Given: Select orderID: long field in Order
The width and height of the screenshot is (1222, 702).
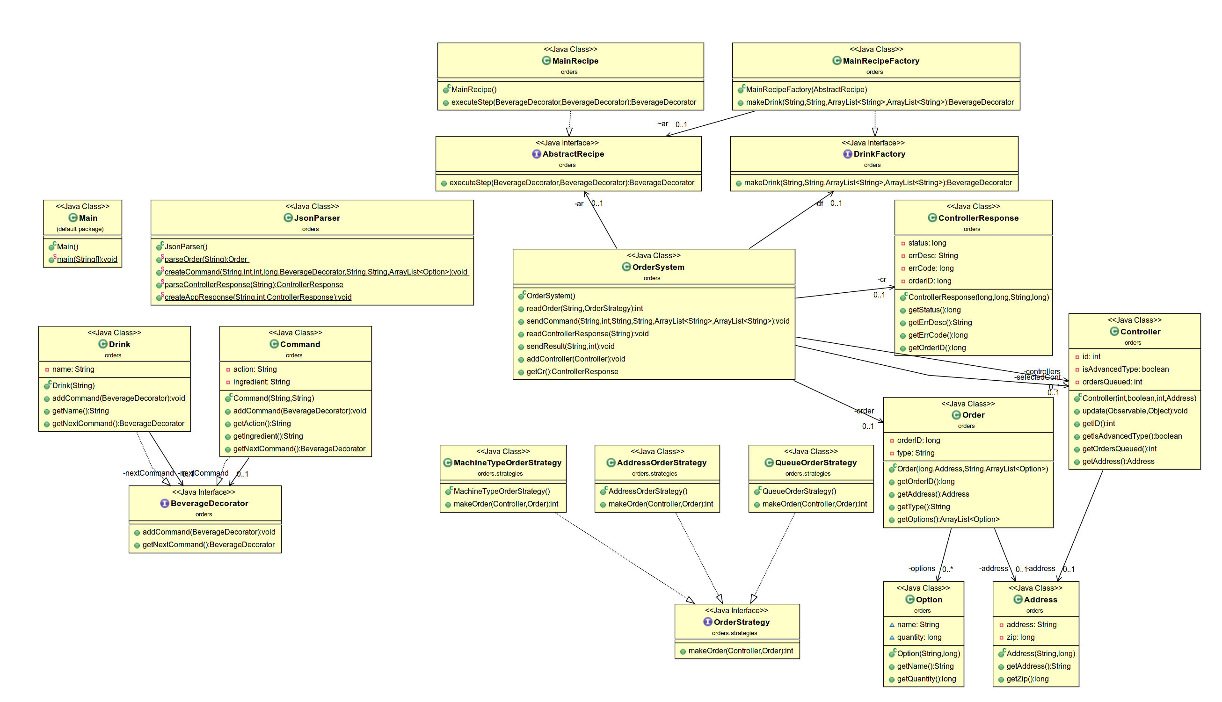Looking at the screenshot, I should (x=919, y=440).
